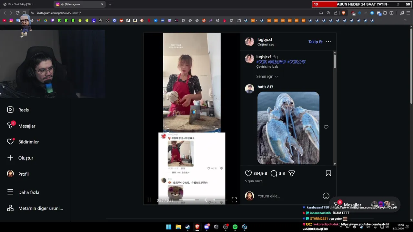The height and width of the screenshot is (232, 413).
Task: Go back in browser history
Action: (x=5, y=13)
